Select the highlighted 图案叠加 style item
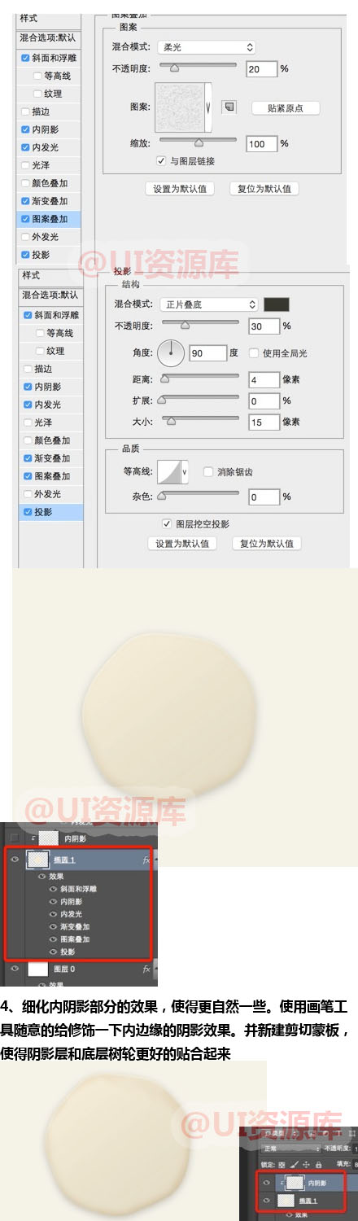 [x=49, y=219]
